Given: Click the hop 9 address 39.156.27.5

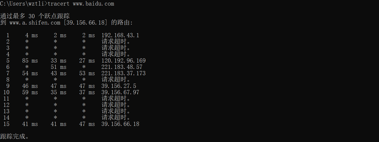Looking at the screenshot, I should [119, 86].
